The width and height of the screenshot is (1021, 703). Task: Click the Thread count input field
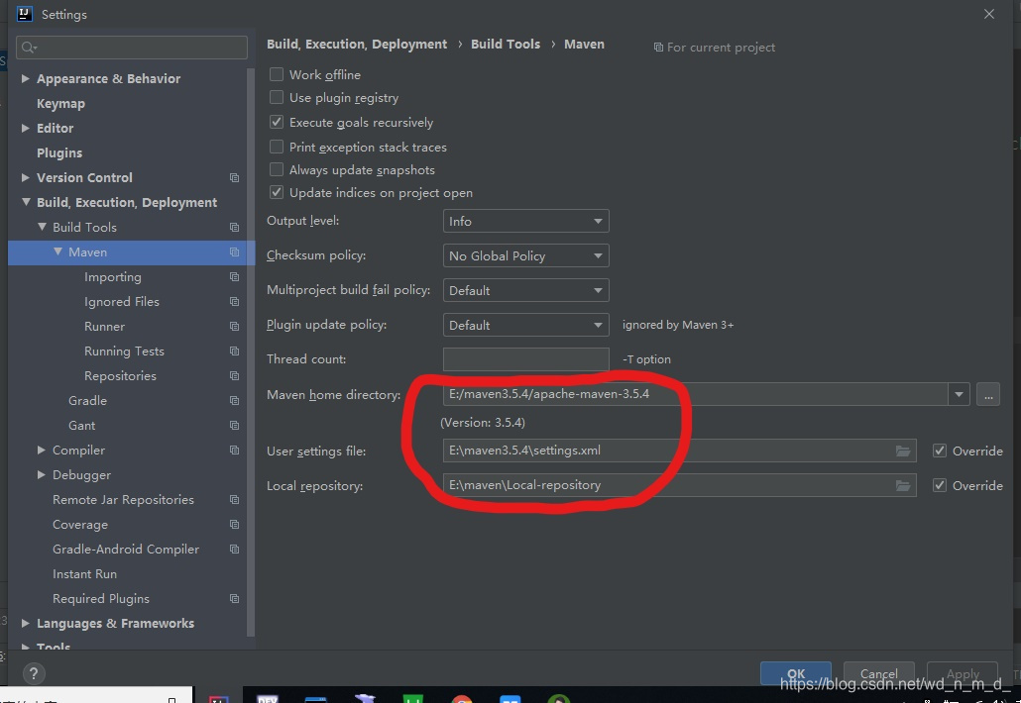coord(525,359)
